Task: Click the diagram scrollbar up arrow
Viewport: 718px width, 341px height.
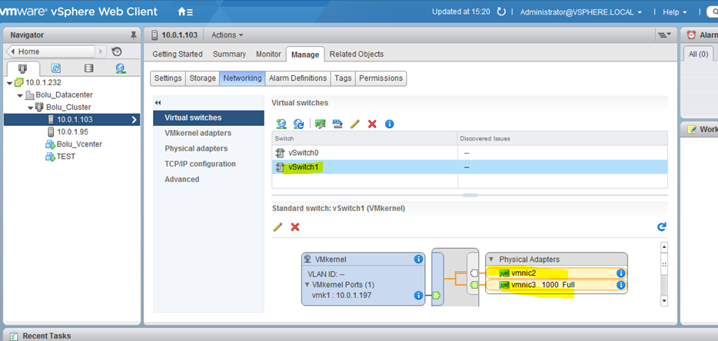Action: [x=664, y=247]
